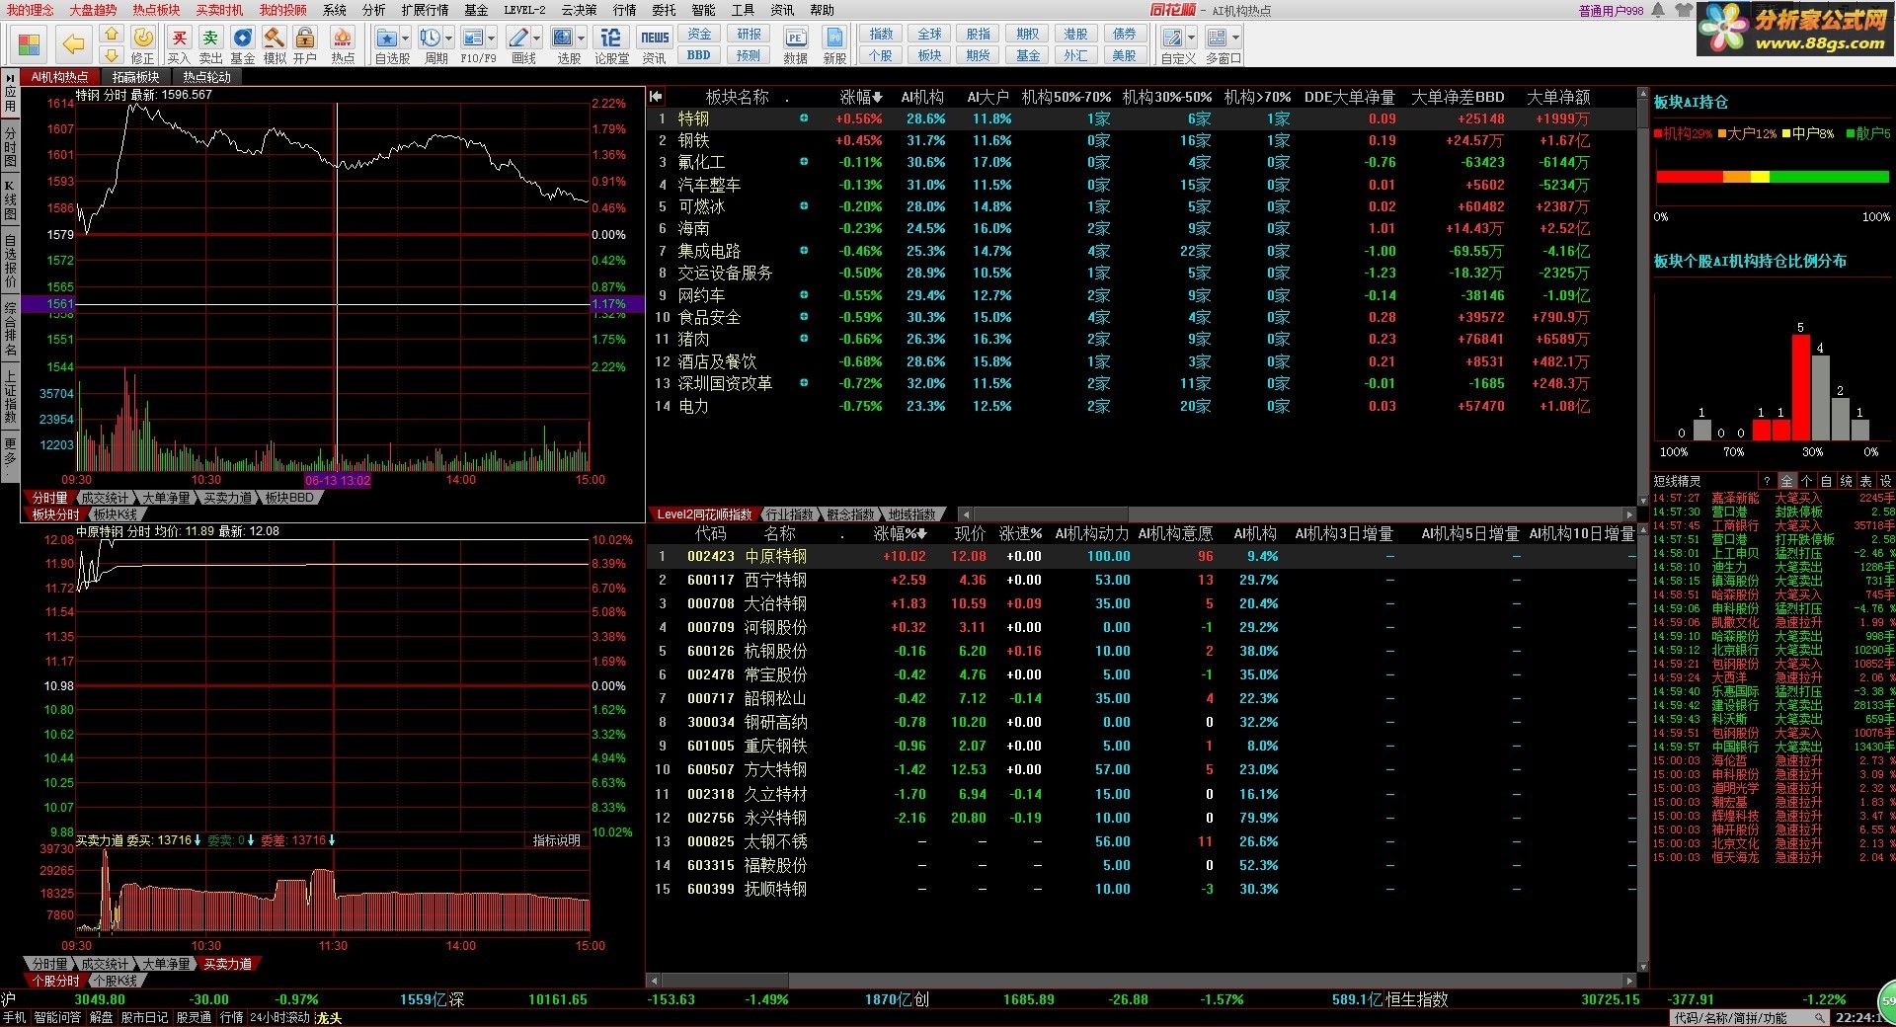Viewport: 1896px width, 1027px height.
Task: Open the F10/F9 info icon
Action: tap(473, 38)
